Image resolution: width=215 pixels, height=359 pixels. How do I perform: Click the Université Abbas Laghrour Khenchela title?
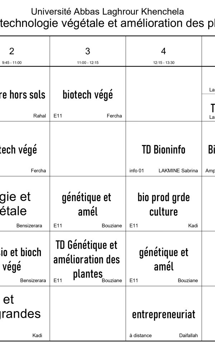pos(107,11)
